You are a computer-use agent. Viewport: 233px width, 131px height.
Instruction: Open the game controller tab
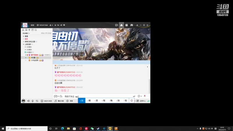[x=132, y=25]
